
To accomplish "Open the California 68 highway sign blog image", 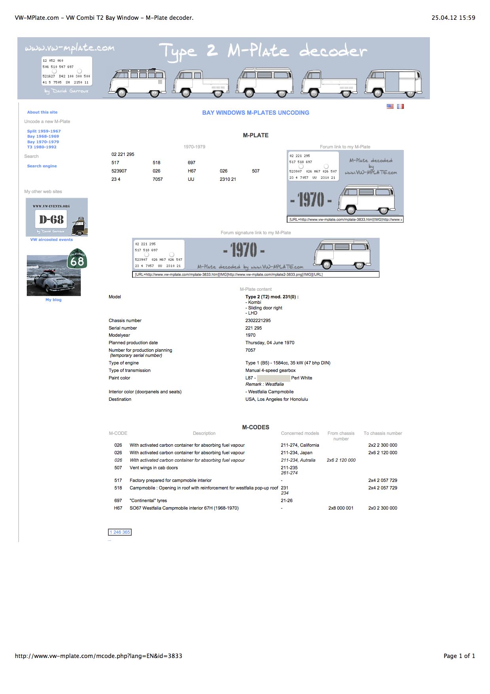I will coord(77,259).
